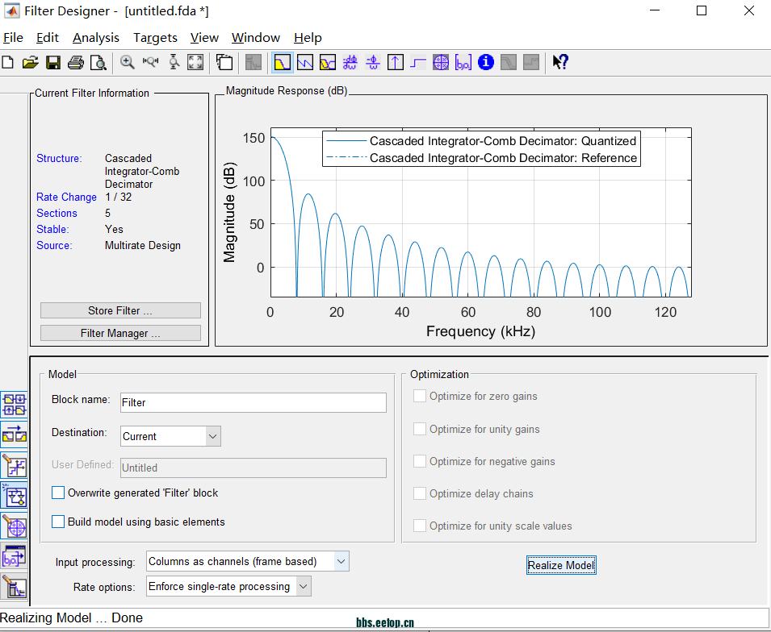
Task: Open the View menu
Action: 204,38
